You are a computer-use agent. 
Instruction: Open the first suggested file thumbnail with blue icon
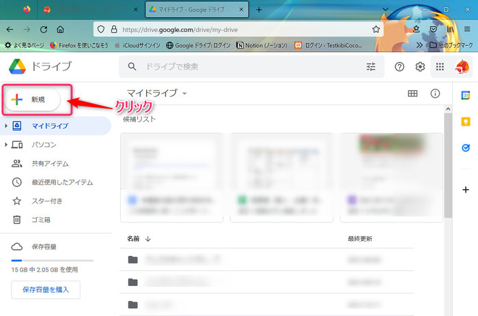172,177
